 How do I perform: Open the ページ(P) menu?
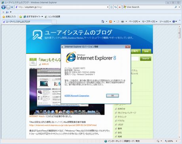tap(134, 21)
